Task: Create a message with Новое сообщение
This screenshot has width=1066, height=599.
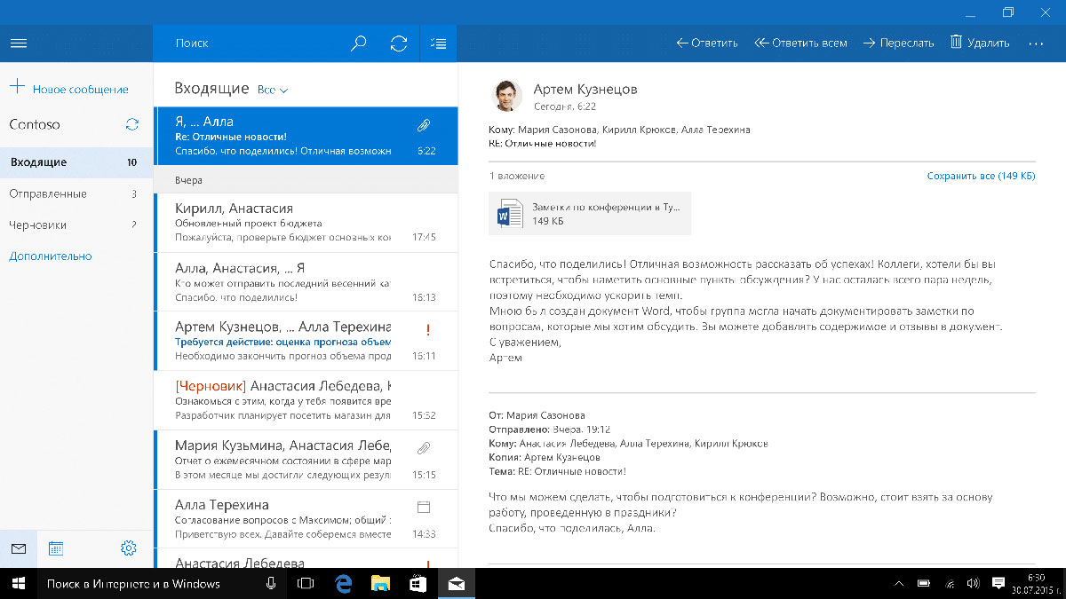Action: [x=69, y=89]
